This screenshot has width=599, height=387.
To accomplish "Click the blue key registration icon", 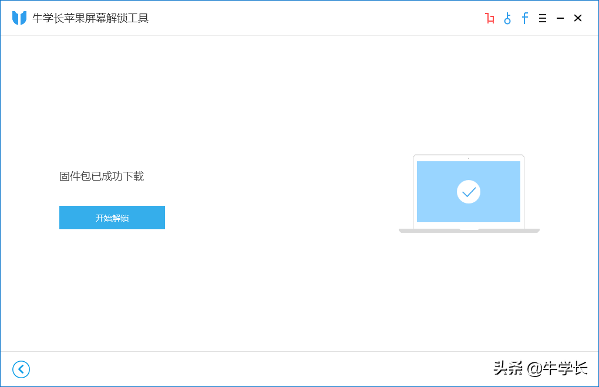I will [x=507, y=18].
